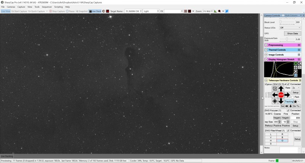Click the Go To button
This screenshot has width=305, height=163.
[x=297, y=106]
